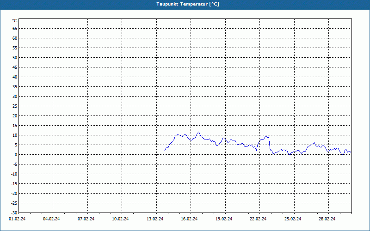Viewport: 370px width, 231px height.
Task: Click the 04.02.24 date label
Action: 51,219
